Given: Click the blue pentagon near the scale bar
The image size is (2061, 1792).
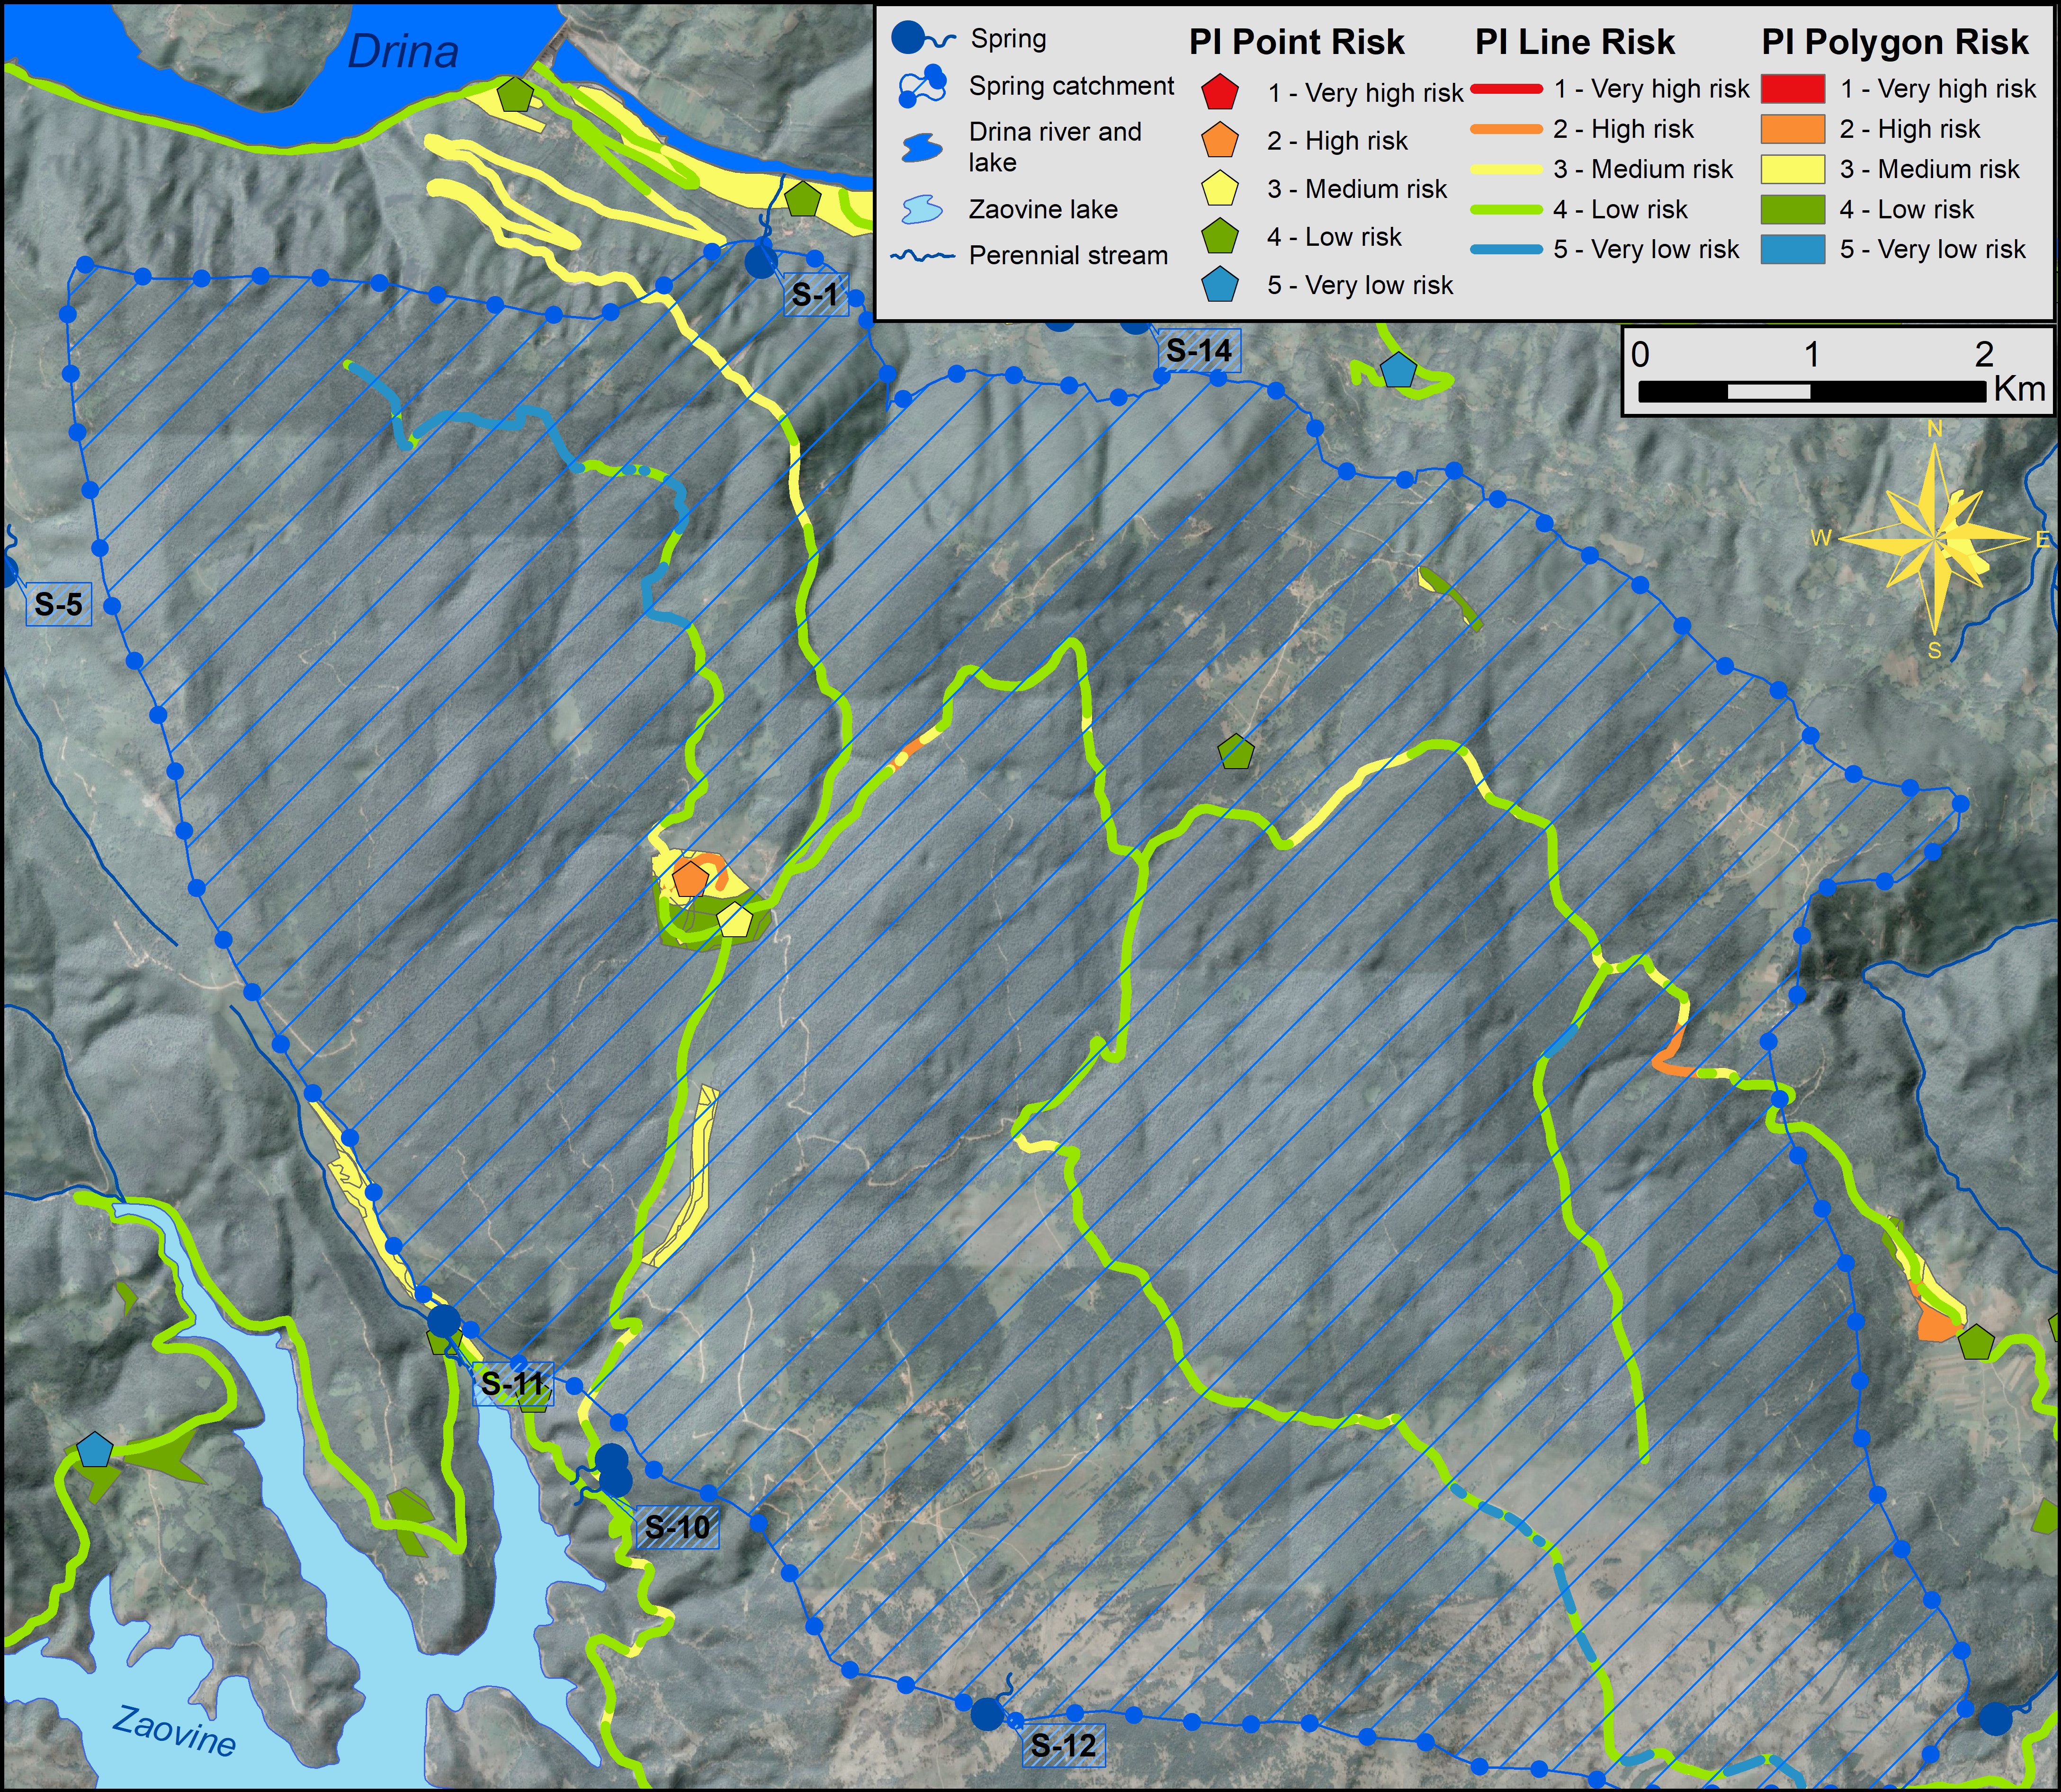Looking at the screenshot, I should tap(1398, 370).
